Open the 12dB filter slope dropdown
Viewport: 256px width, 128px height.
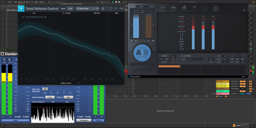226,56
